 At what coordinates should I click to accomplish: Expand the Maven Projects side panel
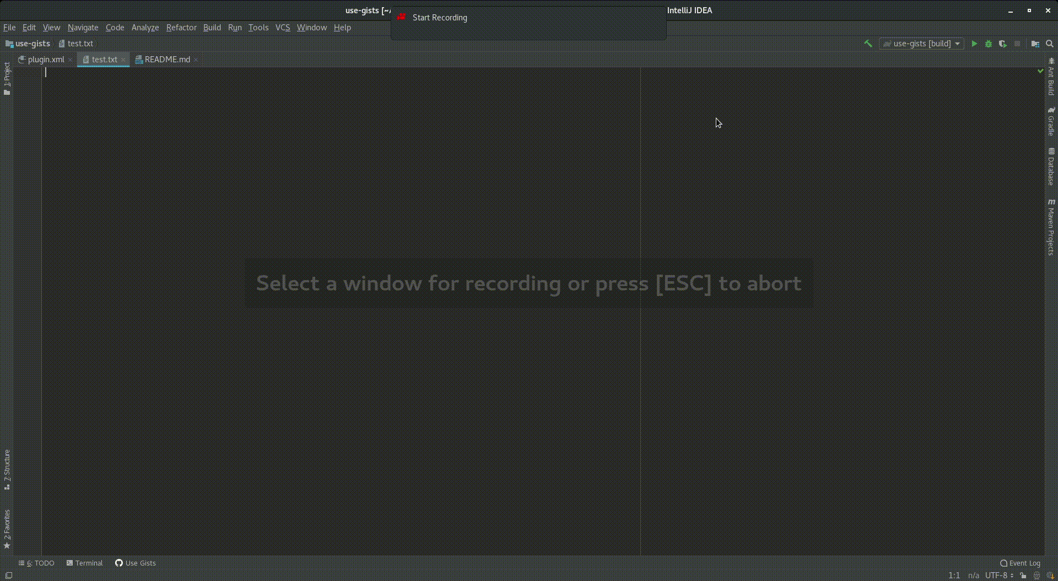pyautogui.click(x=1051, y=227)
